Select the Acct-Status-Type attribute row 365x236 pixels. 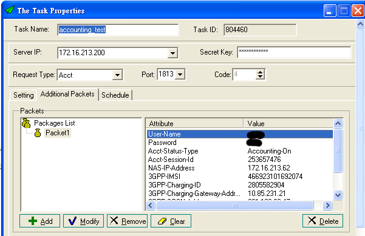coord(240,151)
